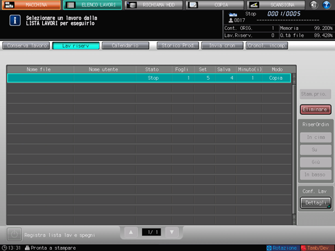This screenshot has width=335, height=251.
Task: Click Pronta a stampare status
Action: pyautogui.click(x=53, y=248)
